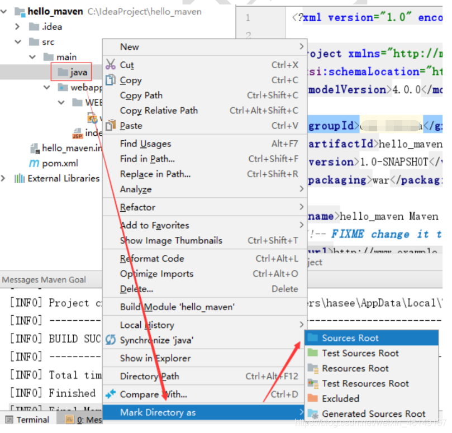Select Replace in Path...
Viewport: 452px width, 433px height.
204,174
